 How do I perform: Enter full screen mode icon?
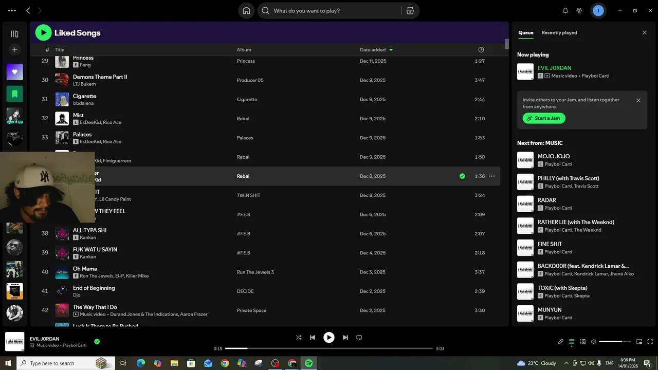click(x=650, y=342)
